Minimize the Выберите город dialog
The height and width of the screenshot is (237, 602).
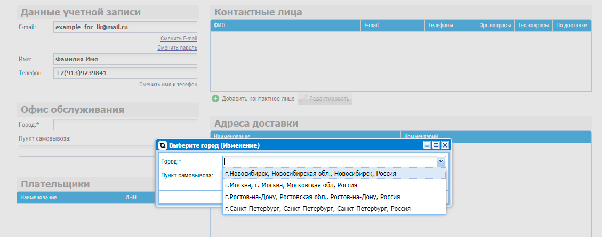point(426,145)
